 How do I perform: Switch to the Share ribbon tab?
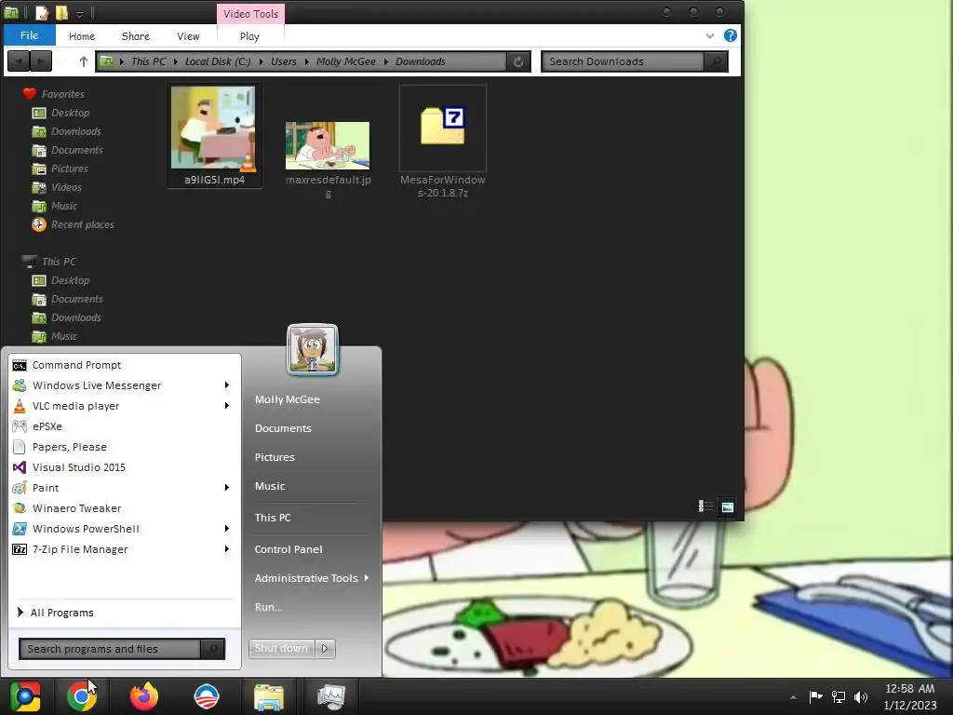tap(136, 36)
